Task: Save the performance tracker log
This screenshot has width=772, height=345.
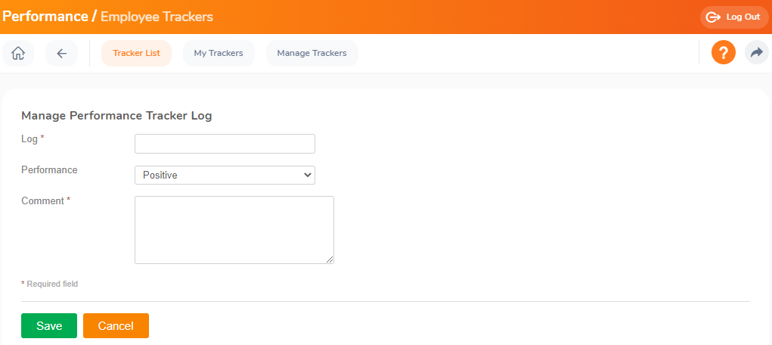Action: point(49,326)
